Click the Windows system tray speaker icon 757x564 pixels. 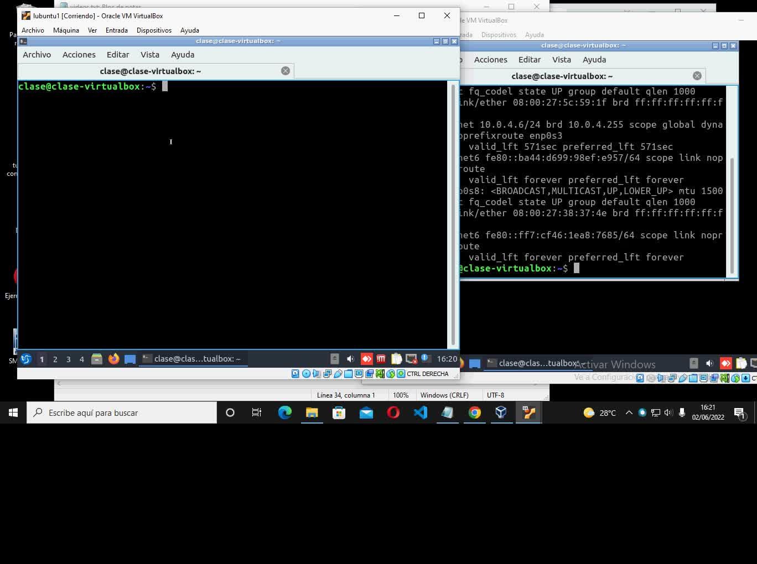coord(668,412)
